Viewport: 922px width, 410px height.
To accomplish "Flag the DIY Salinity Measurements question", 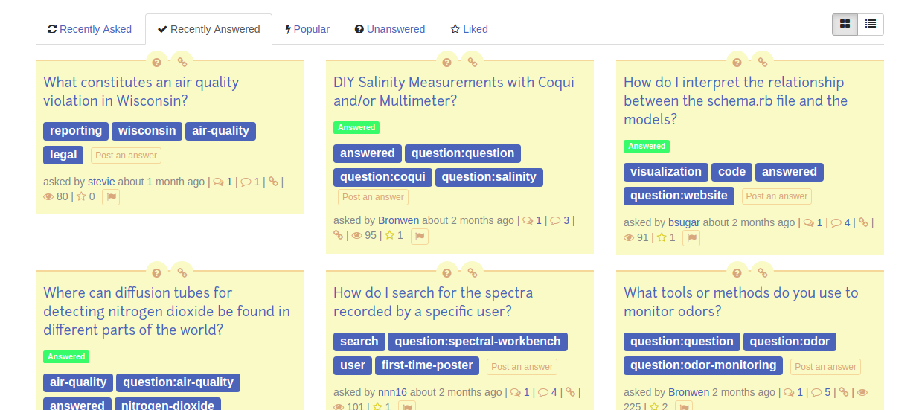I will [x=420, y=237].
